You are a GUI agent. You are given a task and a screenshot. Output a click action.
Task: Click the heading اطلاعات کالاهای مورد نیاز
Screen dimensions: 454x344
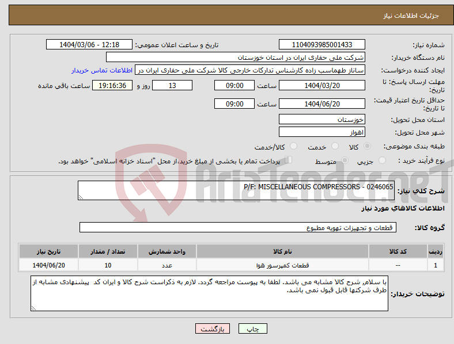(x=403, y=208)
